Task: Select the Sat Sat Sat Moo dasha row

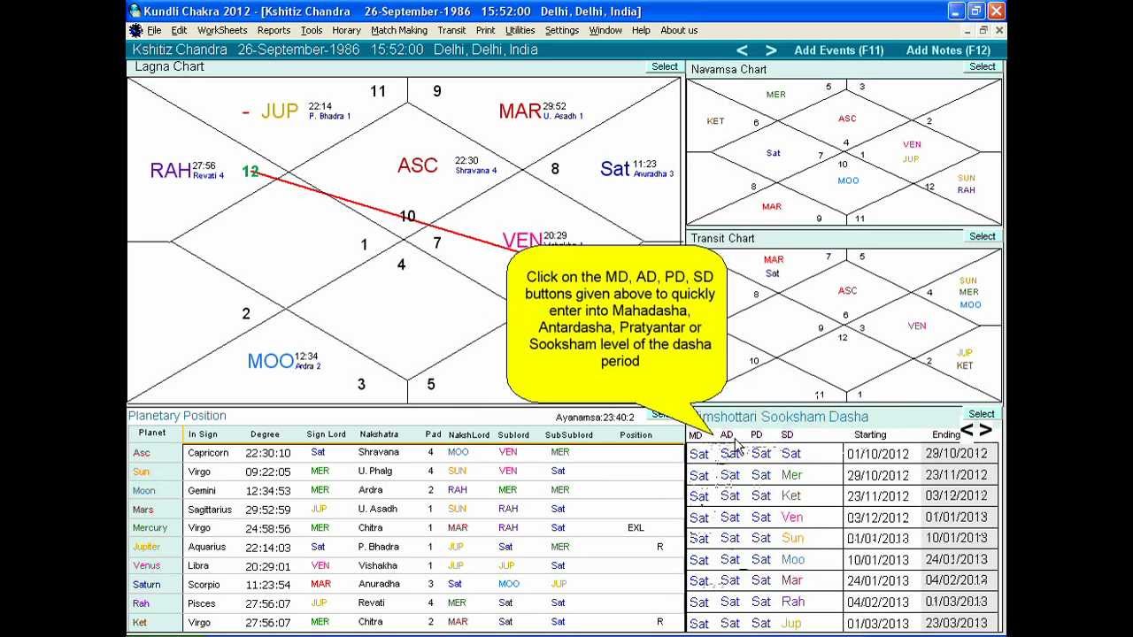Action: pos(843,559)
